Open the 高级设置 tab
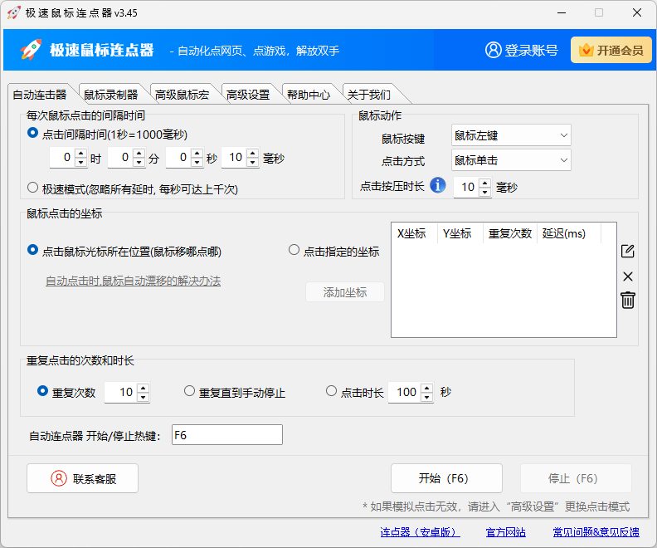The image size is (657, 548). click(x=248, y=95)
